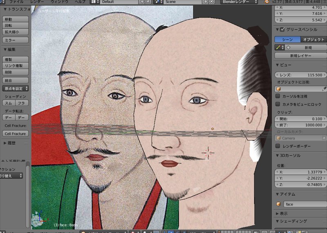327x233 pixels.
Task: Click the 移動 button
Action: (x=16, y=19)
